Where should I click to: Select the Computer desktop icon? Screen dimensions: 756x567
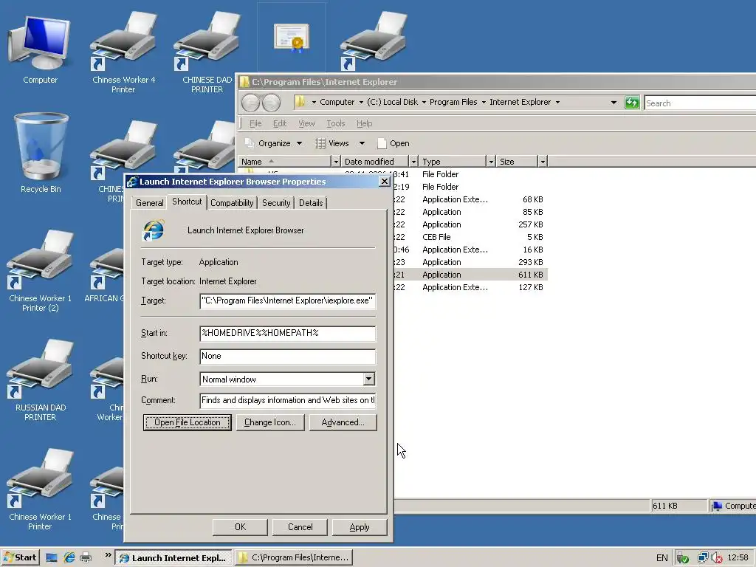pyautogui.click(x=40, y=49)
